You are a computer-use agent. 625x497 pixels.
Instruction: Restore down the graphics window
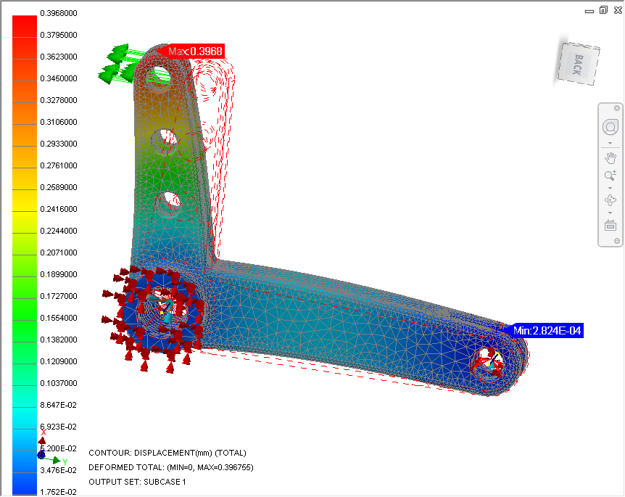click(603, 10)
